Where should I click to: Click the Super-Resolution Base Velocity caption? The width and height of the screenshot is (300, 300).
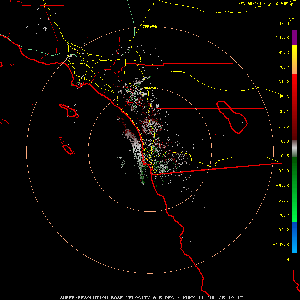(151, 298)
